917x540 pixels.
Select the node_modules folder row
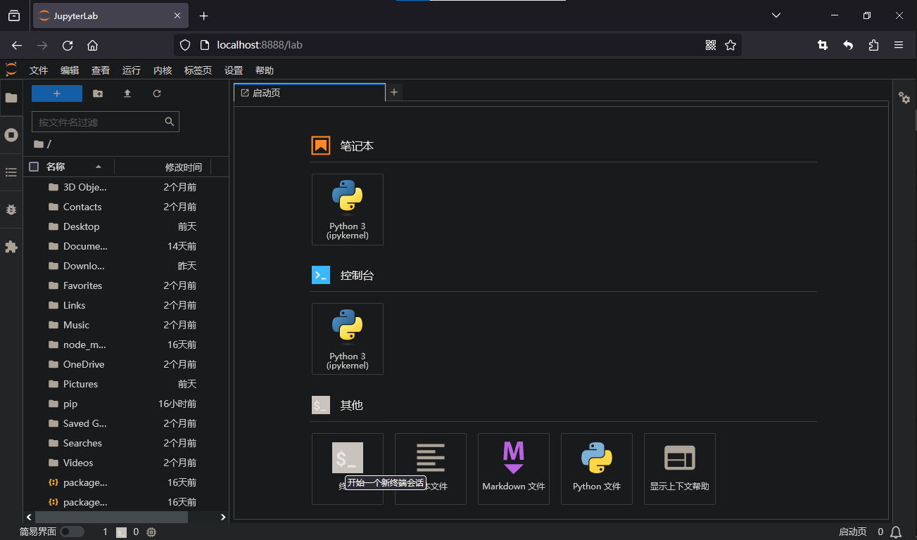(126, 345)
